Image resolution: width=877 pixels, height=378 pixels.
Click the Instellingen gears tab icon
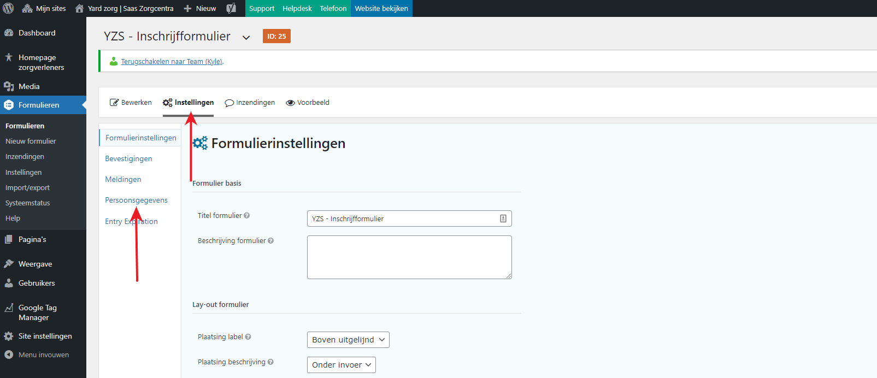(167, 103)
